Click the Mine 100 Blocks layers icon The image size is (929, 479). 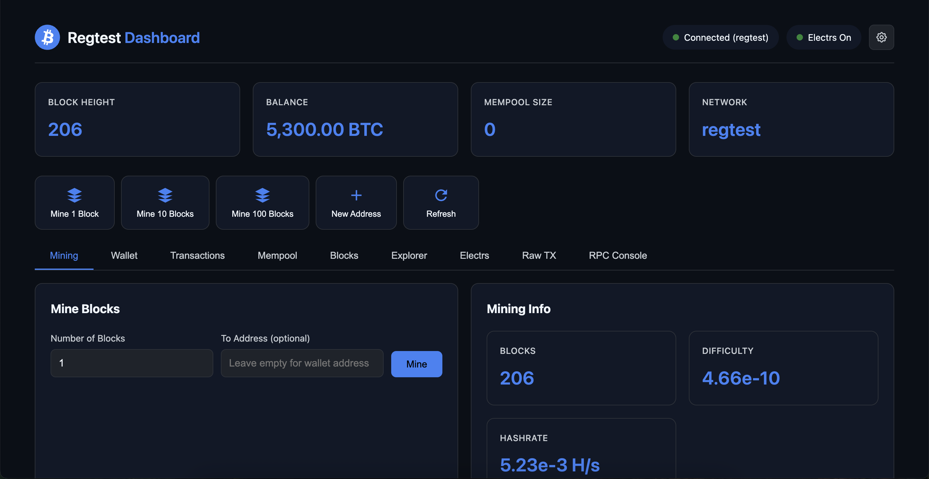pos(262,195)
